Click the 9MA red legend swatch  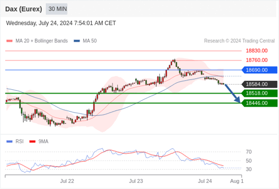pos(32,142)
